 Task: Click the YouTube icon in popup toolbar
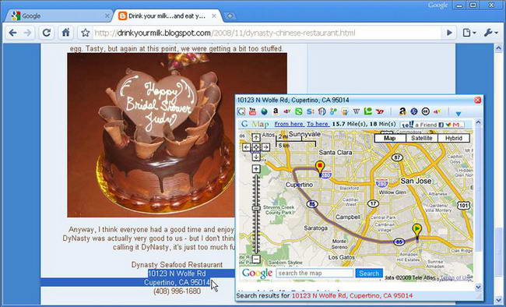pos(252,111)
